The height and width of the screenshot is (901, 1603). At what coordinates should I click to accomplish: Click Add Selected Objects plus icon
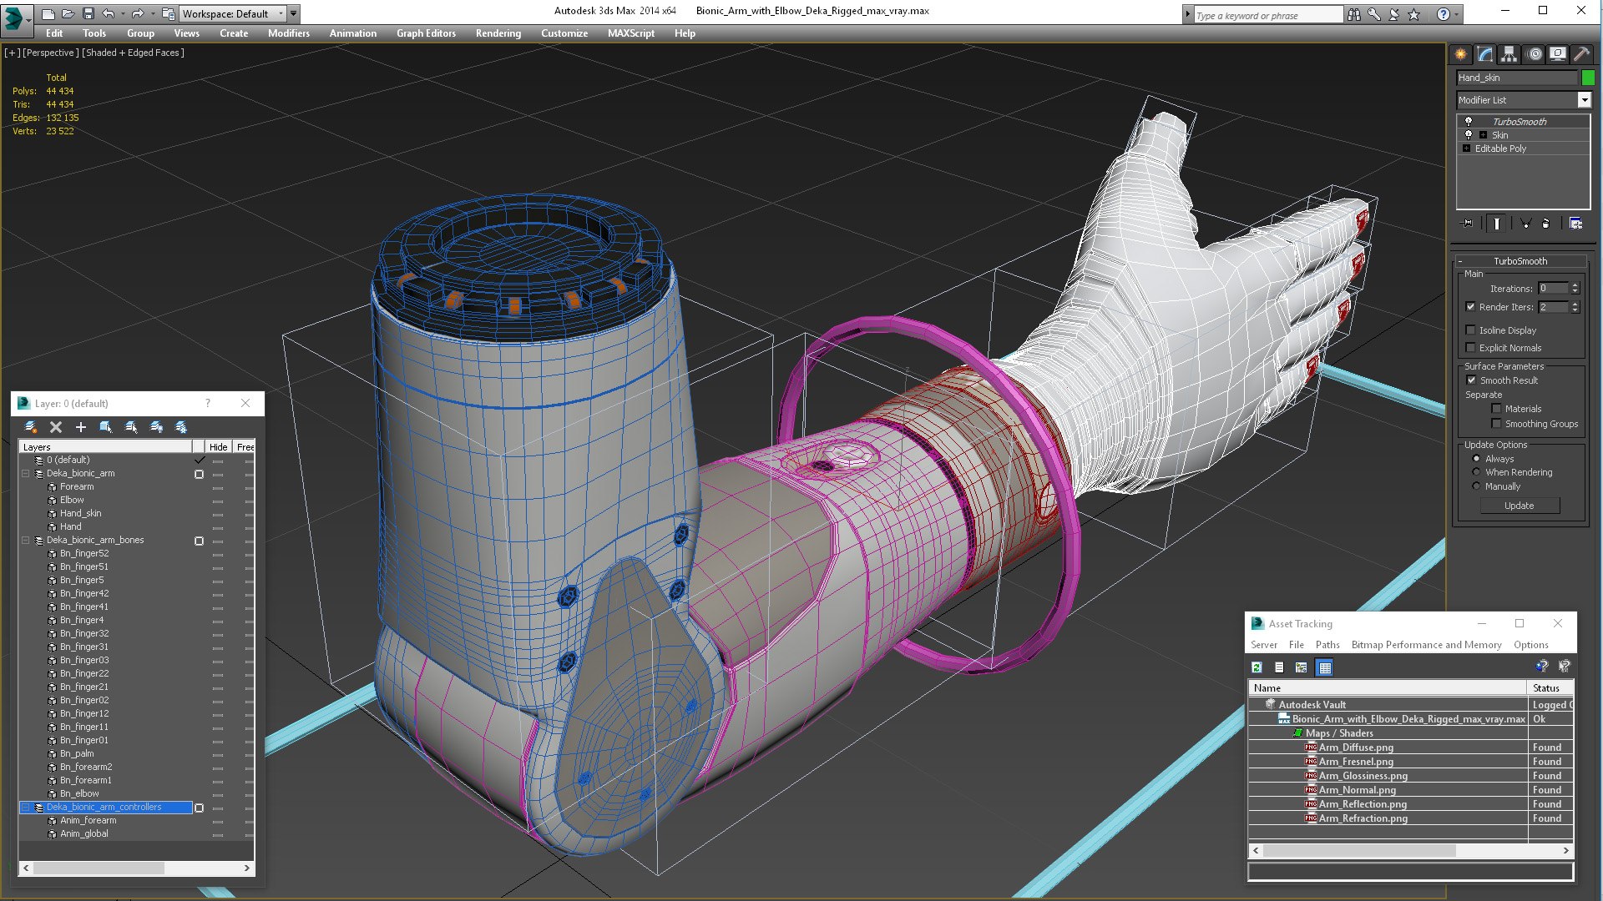click(x=81, y=427)
